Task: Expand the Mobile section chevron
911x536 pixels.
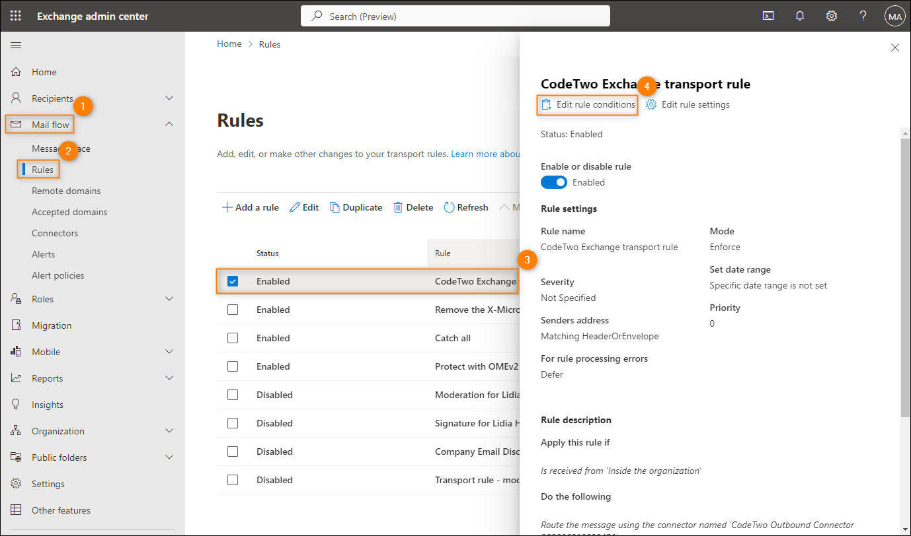Action: point(169,352)
